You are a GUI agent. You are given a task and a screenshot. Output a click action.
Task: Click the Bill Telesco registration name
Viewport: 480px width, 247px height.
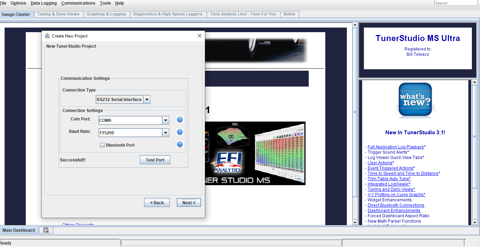[x=418, y=54]
